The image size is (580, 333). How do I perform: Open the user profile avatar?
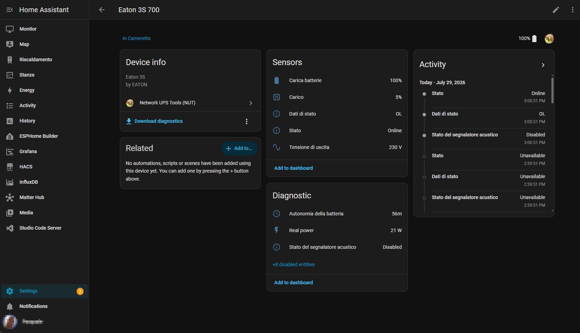10,322
